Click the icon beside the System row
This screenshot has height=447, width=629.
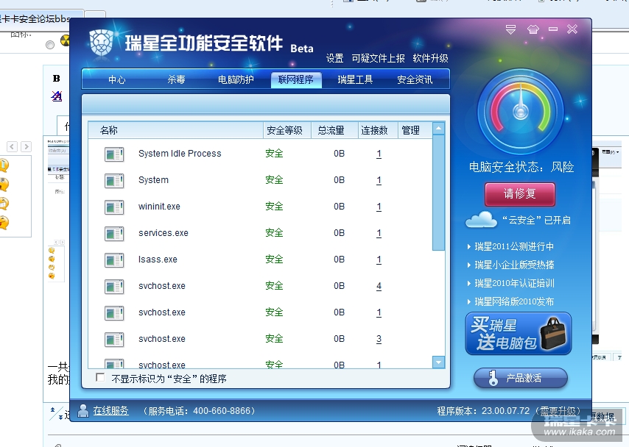tap(114, 181)
